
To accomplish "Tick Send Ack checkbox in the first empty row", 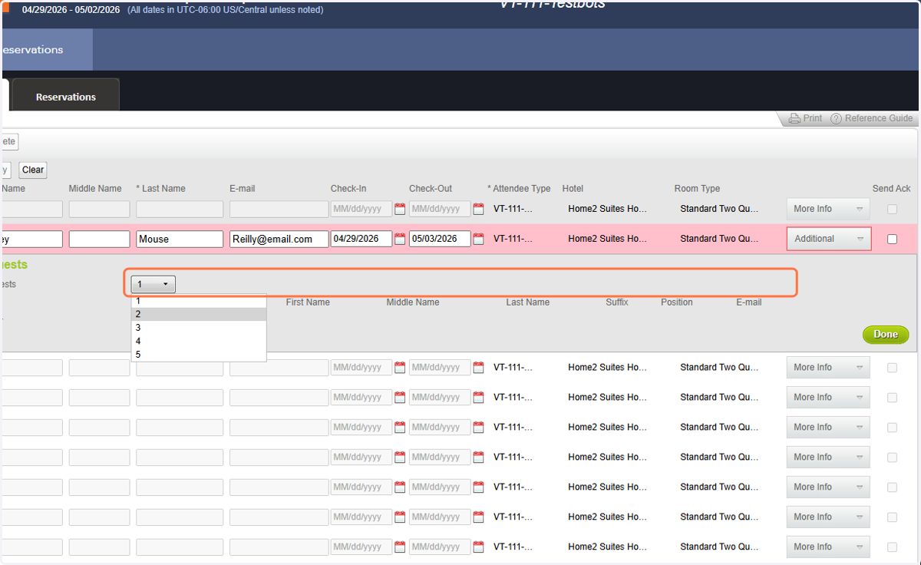I will click(892, 209).
